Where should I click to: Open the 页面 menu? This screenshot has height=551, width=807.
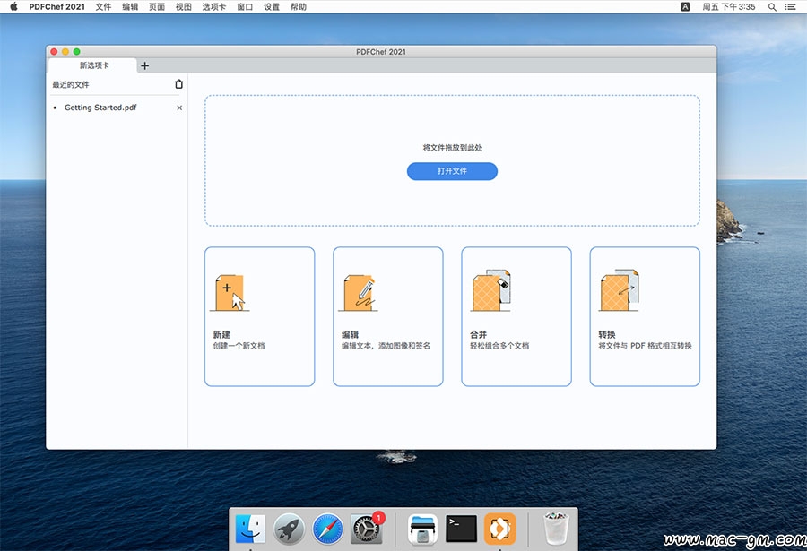tap(157, 6)
